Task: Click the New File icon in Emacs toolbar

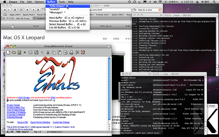Action: pyautogui.click(x=8, y=52)
